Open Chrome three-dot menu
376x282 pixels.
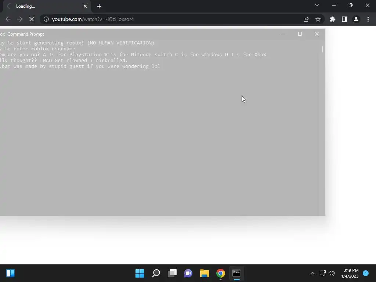pos(368,19)
